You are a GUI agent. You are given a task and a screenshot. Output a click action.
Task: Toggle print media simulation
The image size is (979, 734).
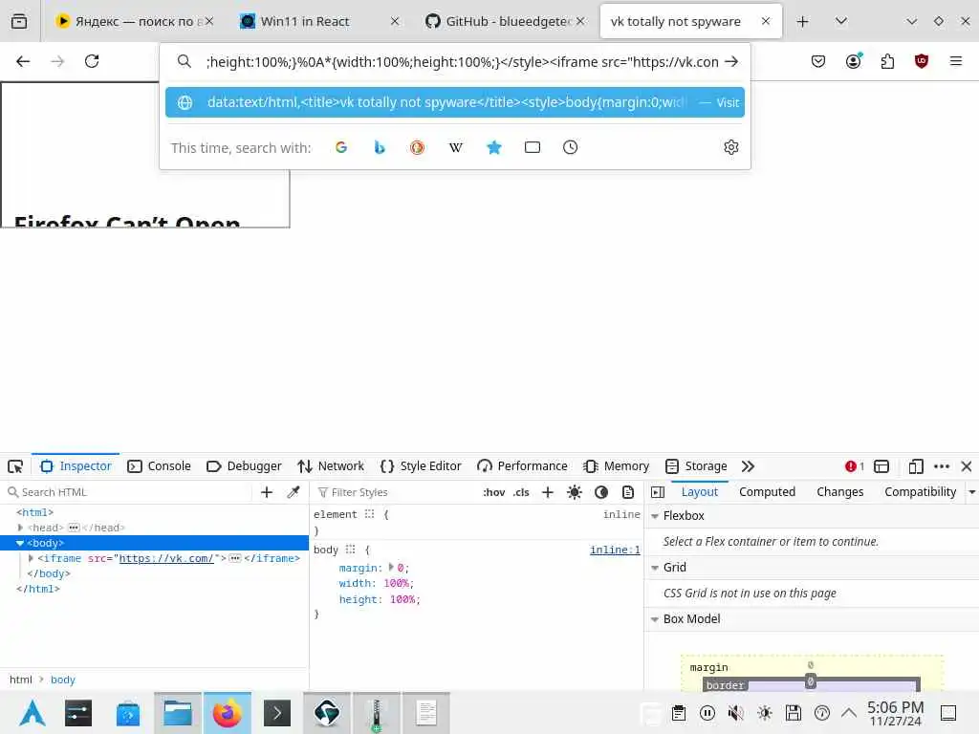point(628,492)
